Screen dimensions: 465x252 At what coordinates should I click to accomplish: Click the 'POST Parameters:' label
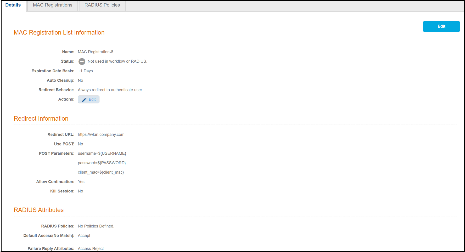click(x=57, y=153)
